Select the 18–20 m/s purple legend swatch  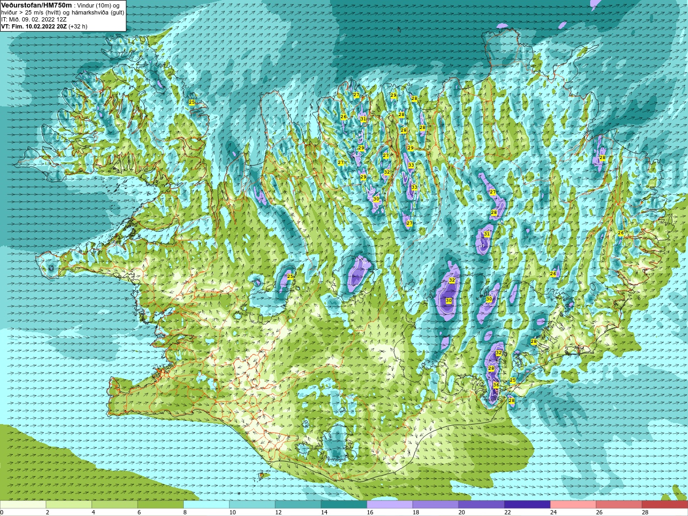click(x=436, y=505)
